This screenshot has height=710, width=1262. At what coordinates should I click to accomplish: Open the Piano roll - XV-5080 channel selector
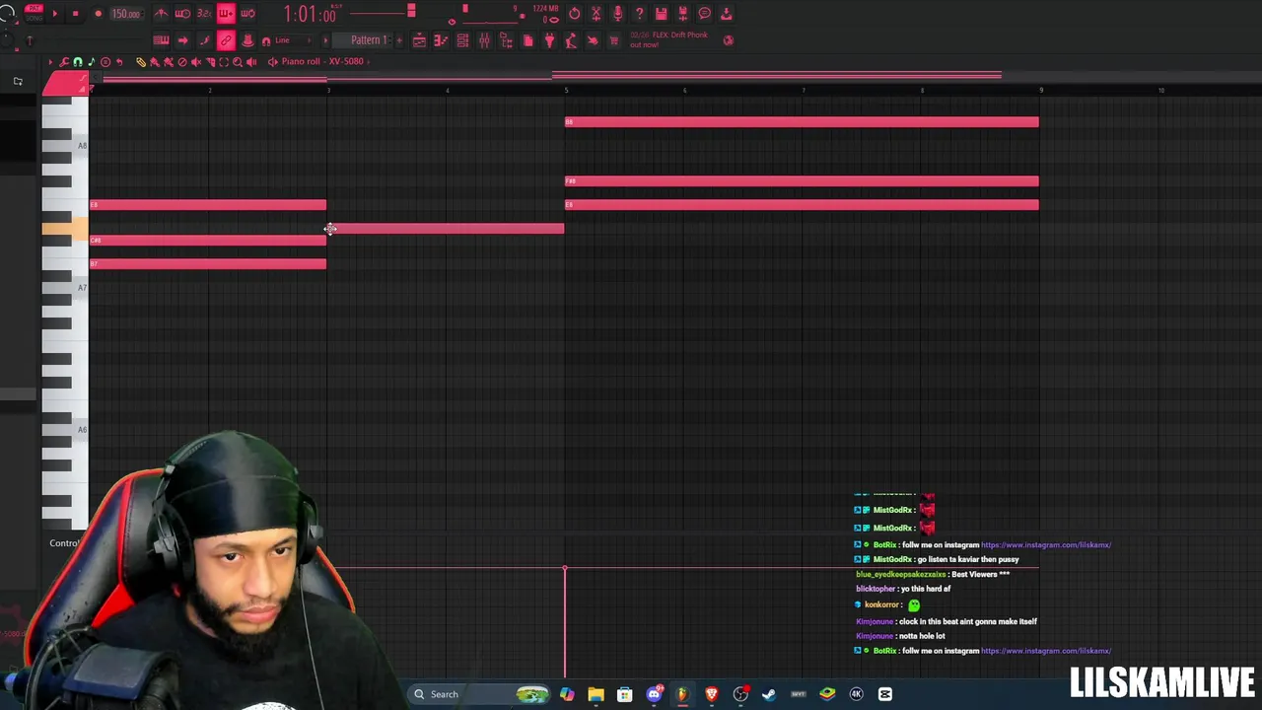coord(322,61)
